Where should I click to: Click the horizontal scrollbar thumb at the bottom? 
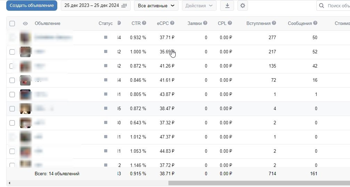pos(259,183)
